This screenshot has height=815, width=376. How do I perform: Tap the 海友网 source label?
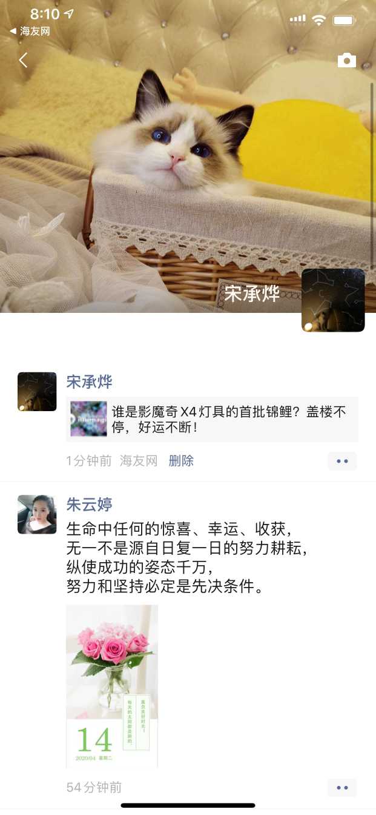click(139, 461)
